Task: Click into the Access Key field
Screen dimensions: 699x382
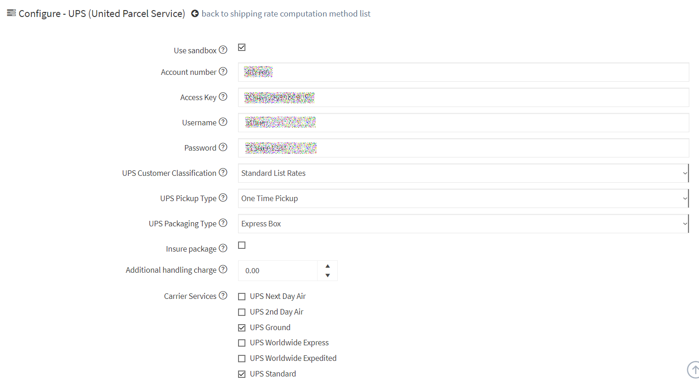Action: pos(463,97)
